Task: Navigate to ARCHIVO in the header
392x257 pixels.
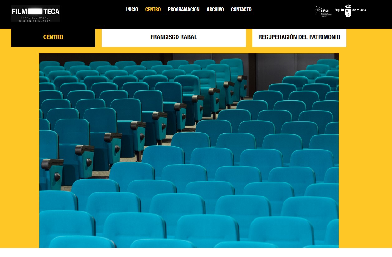Action: 215,10
